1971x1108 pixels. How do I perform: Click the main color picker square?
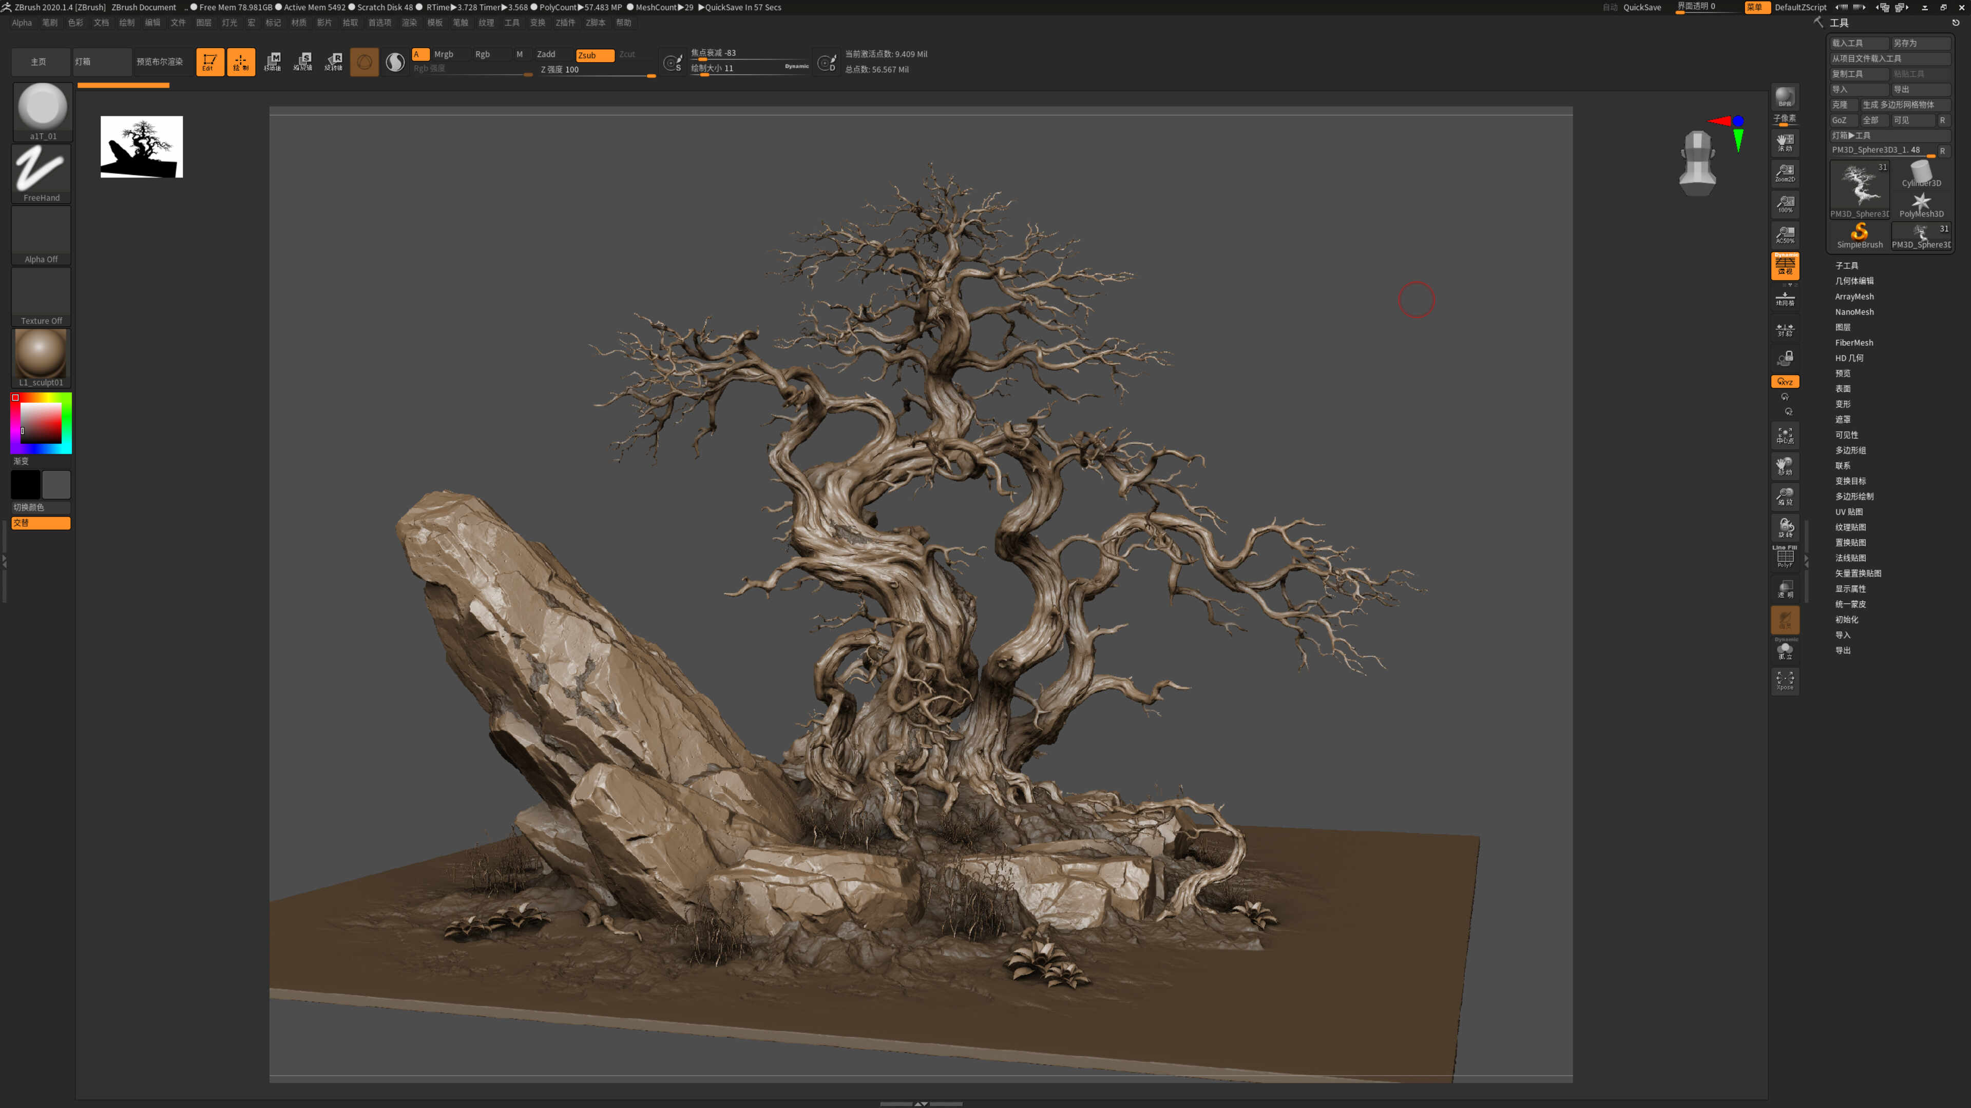41,422
